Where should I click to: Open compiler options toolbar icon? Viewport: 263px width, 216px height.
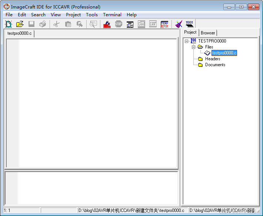pos(130,24)
